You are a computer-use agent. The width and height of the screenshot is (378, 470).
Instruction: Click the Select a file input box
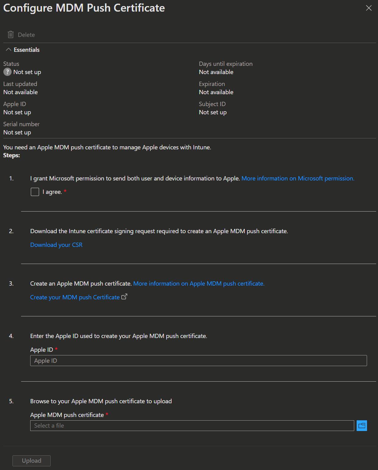point(192,425)
